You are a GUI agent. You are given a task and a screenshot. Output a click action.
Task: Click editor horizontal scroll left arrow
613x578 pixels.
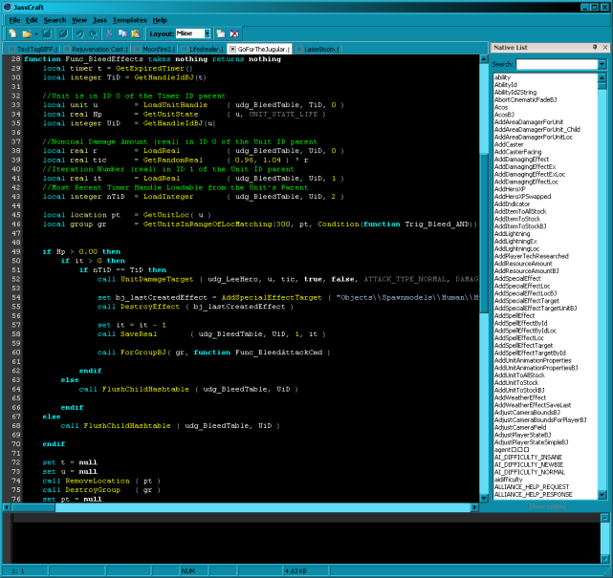coord(7,507)
